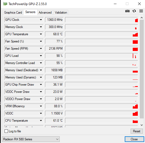Open the CPU Temperature sensor dropdown
This screenshot has width=145, height=143.
pyautogui.click(x=24, y=121)
